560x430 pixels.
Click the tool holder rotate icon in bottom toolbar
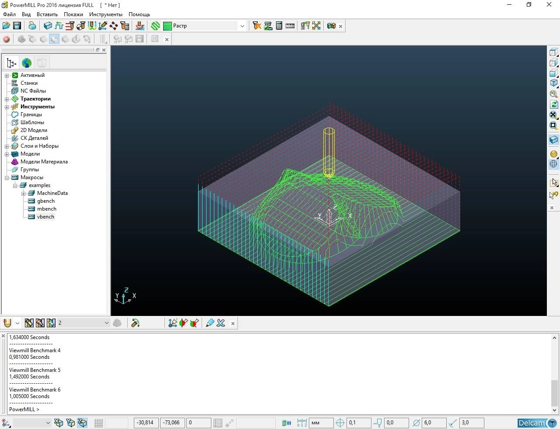click(x=135, y=323)
